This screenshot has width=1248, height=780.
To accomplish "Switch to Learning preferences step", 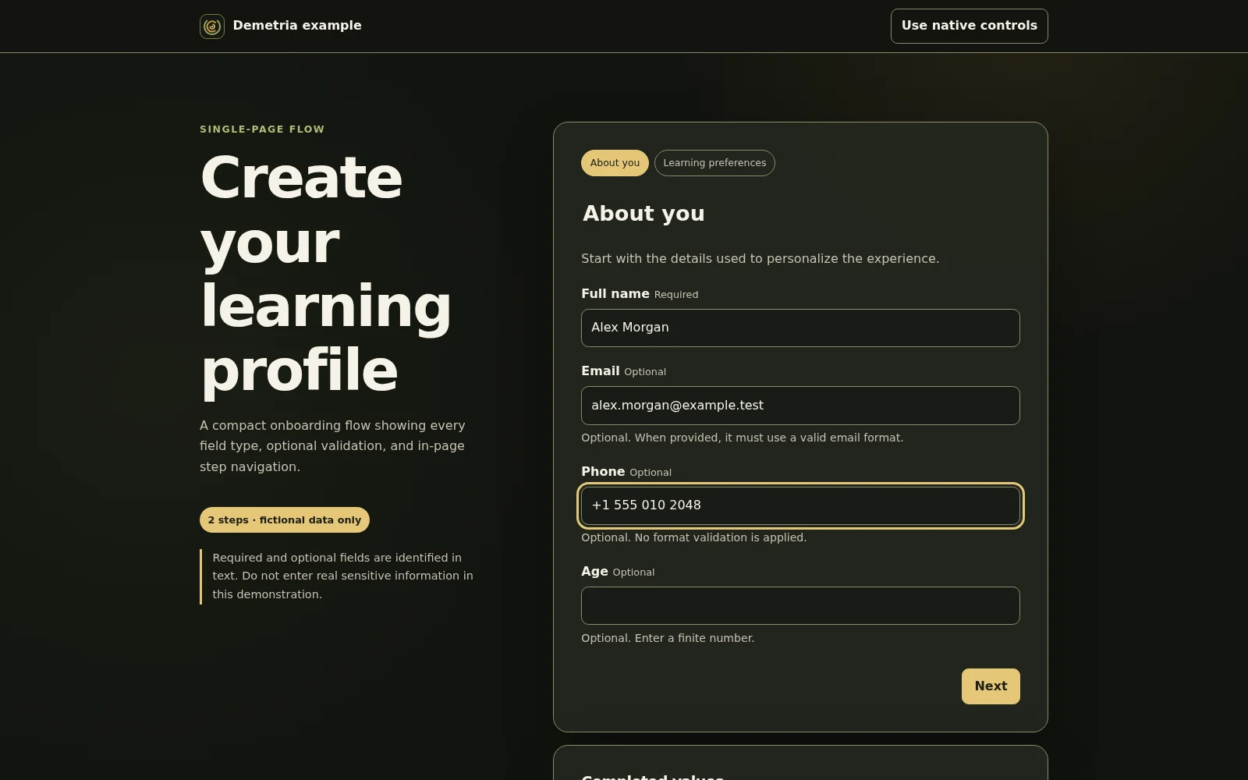I will [x=714, y=163].
